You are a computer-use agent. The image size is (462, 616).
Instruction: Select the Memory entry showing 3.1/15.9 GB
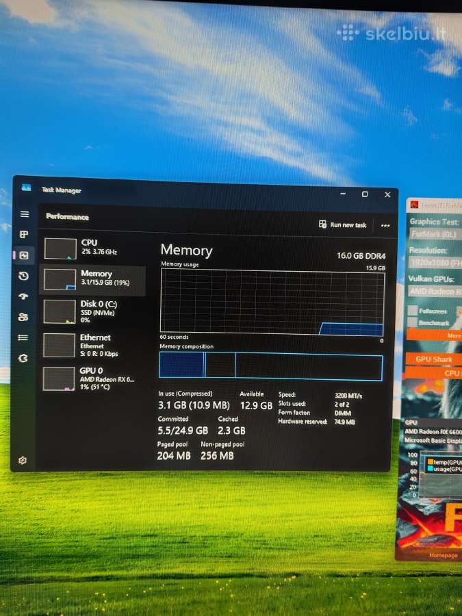click(92, 279)
